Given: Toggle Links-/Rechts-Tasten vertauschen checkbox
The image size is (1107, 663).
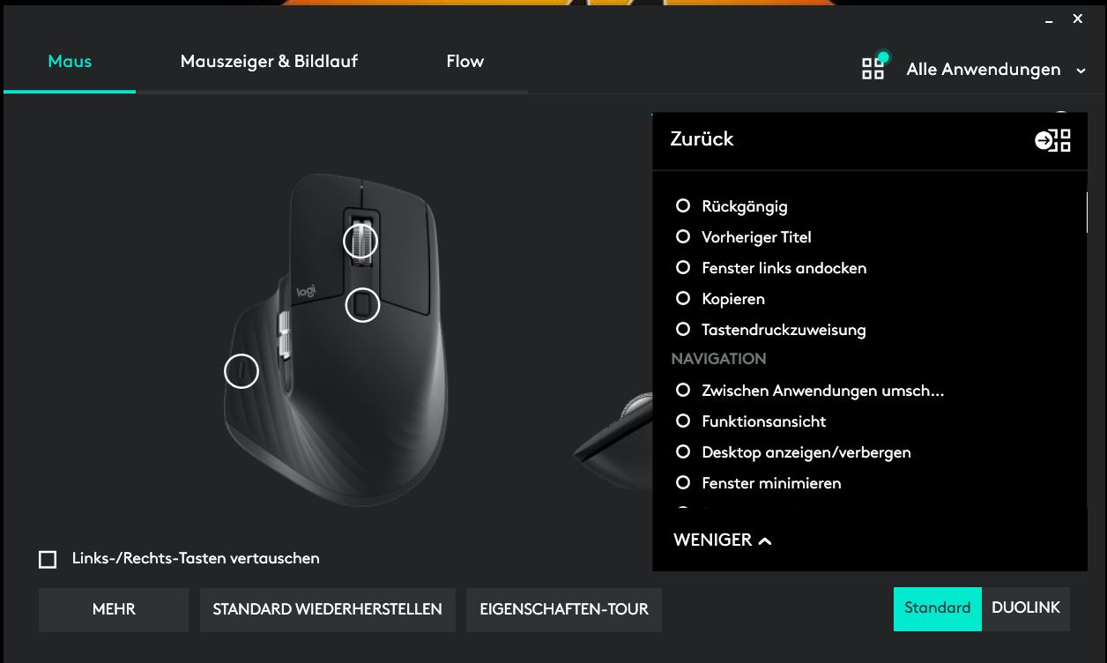Looking at the screenshot, I should click(x=48, y=559).
